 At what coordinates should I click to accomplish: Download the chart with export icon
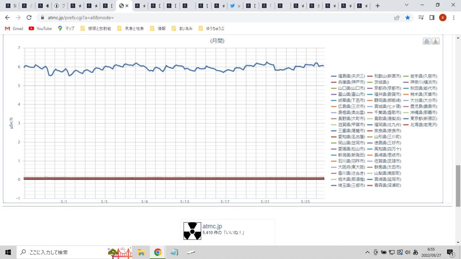tap(436, 41)
